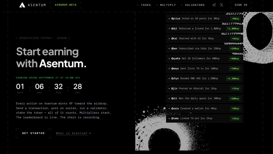
Task: Click the @kai username
Action: (x=174, y=39)
